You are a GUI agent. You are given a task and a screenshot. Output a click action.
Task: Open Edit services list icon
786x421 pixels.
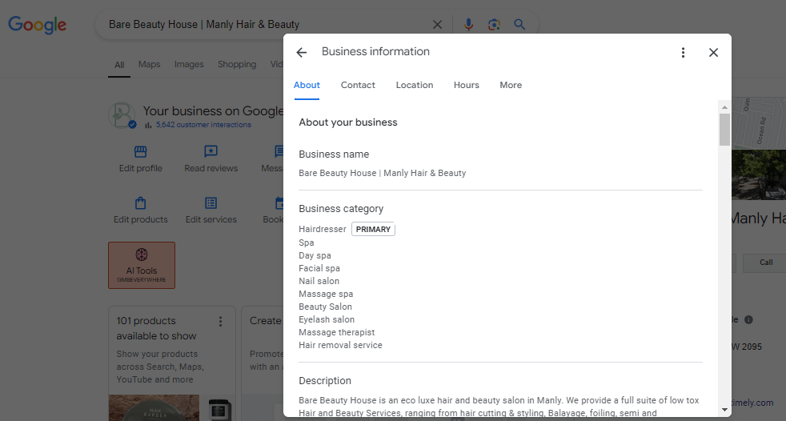(x=211, y=203)
